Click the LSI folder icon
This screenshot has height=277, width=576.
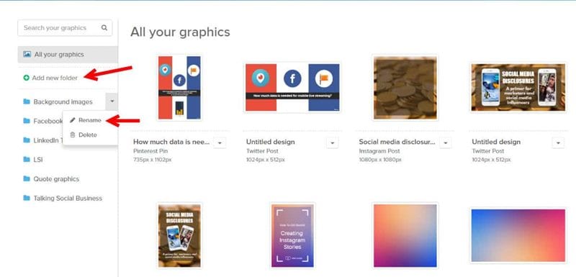(27, 160)
